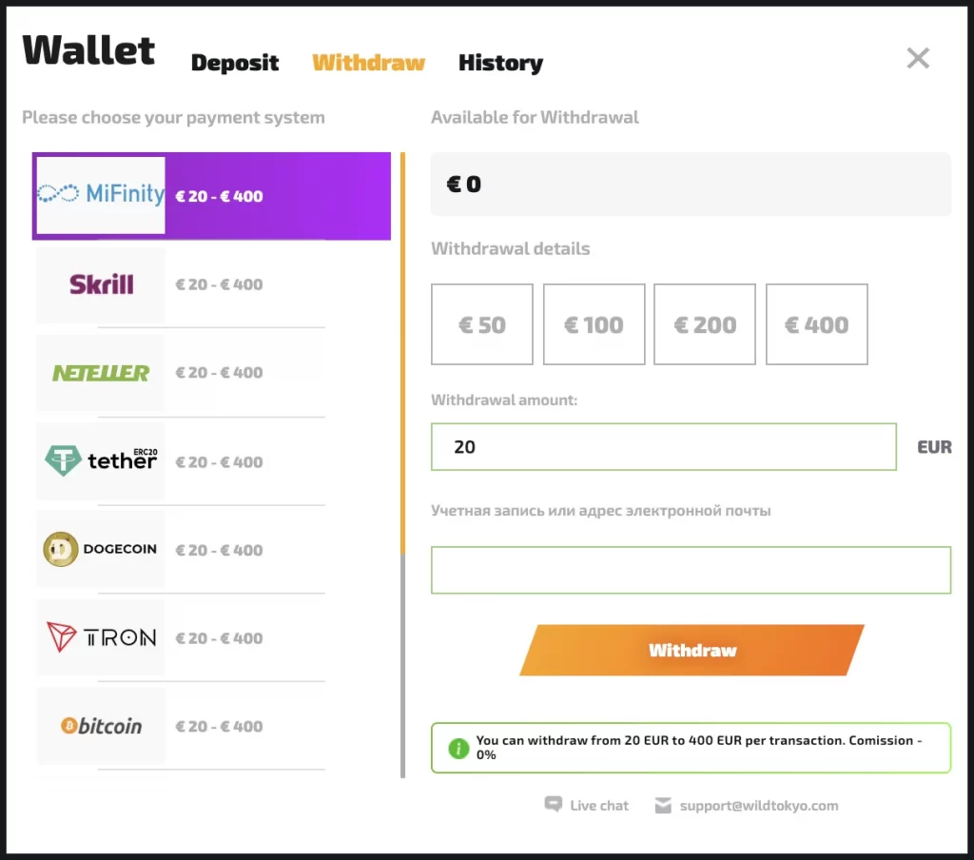The height and width of the screenshot is (860, 974).
Task: Click the 'Withdrawal amount:' label
Action: click(504, 401)
